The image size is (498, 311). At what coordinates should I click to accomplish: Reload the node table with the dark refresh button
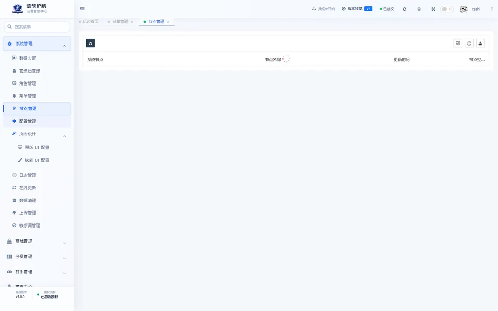coord(90,43)
